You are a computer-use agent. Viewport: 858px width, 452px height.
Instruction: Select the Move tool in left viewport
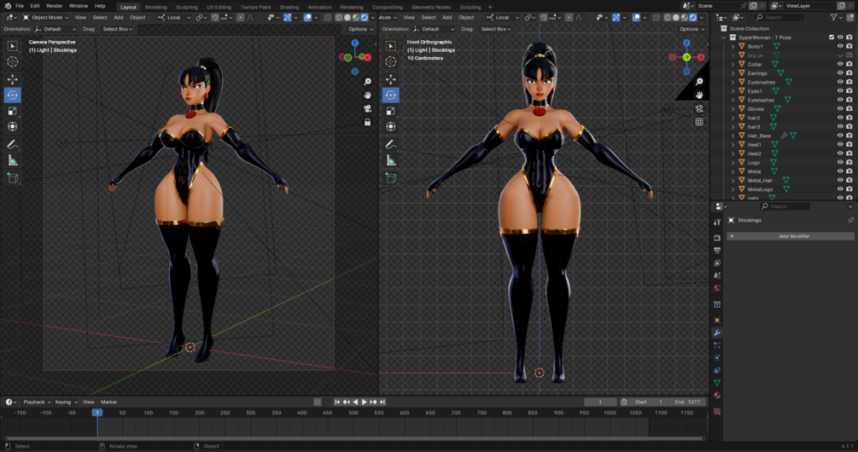point(13,78)
